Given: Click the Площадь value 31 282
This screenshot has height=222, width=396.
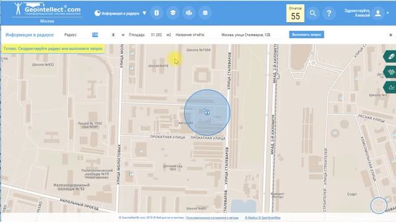Looking at the screenshot, I should coord(156,35).
